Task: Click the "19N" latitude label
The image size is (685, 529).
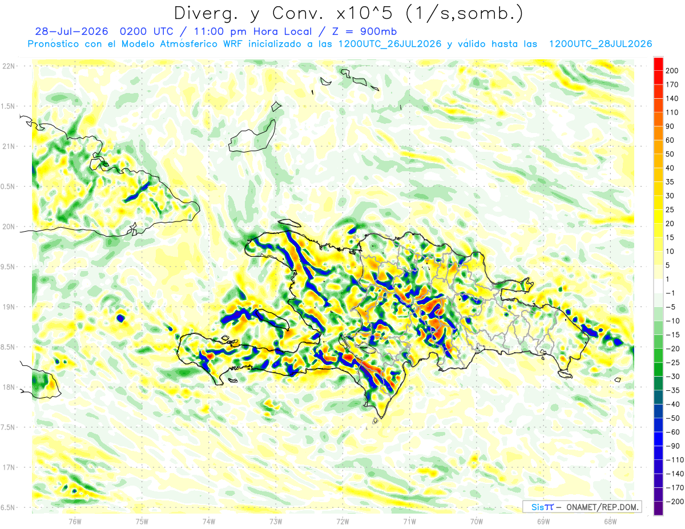Action: pyautogui.click(x=9, y=306)
